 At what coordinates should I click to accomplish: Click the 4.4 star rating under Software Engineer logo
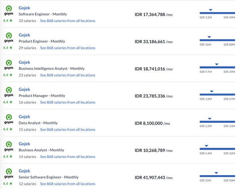[x=8, y=21]
